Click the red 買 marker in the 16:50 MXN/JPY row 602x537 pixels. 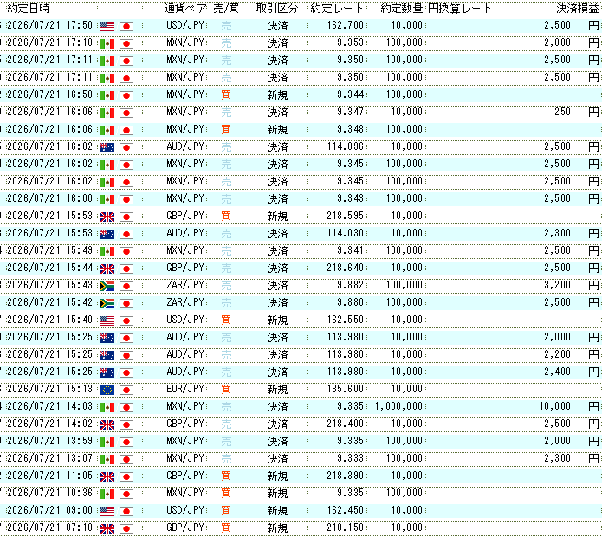coord(226,94)
